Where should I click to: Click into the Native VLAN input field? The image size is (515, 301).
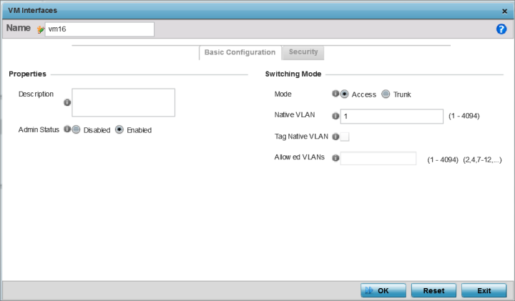[x=392, y=116]
